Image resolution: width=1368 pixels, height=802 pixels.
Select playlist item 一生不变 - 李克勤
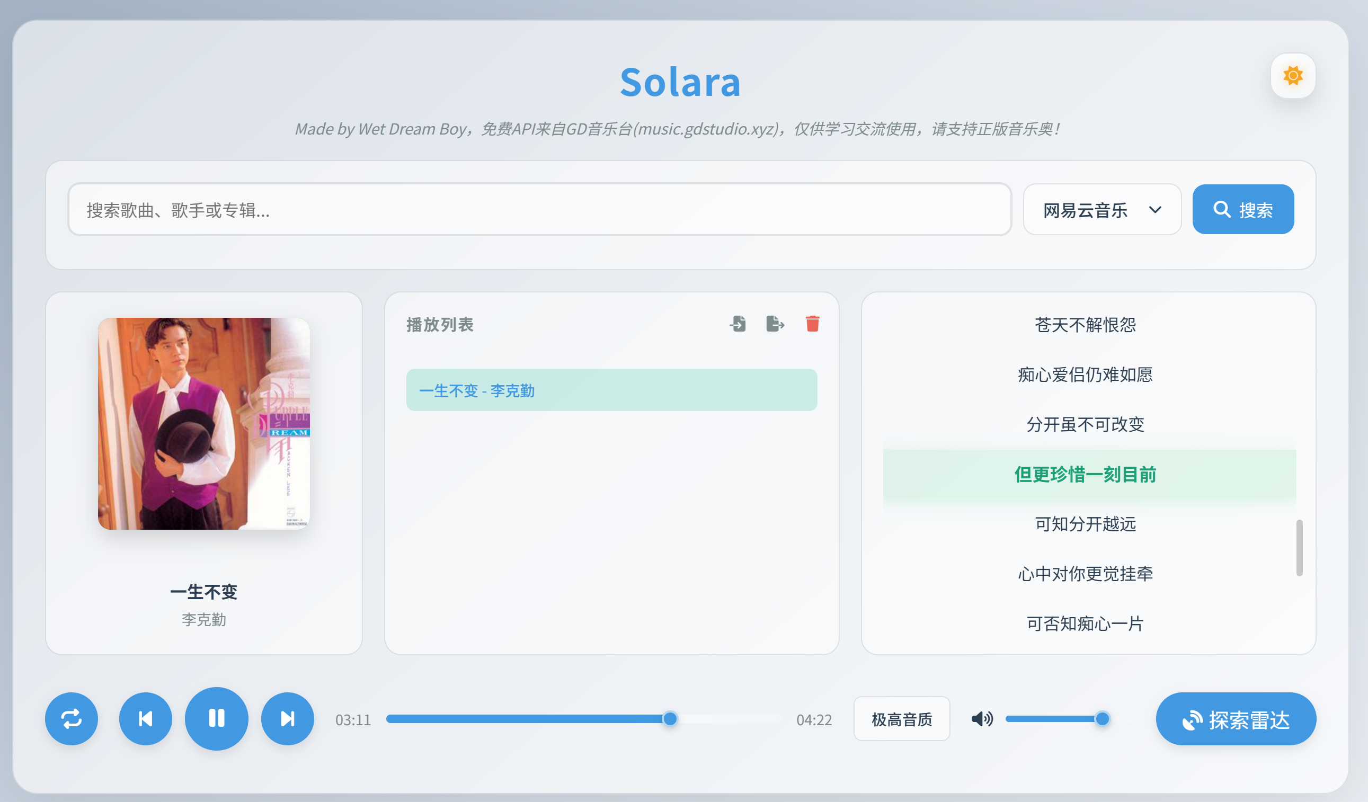[x=611, y=389]
